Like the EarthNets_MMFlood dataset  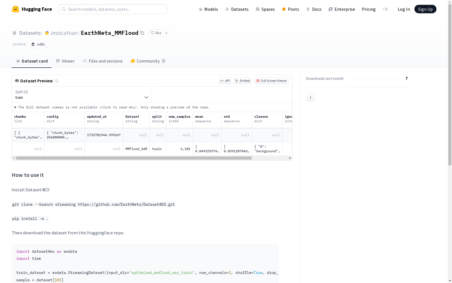click(156, 33)
